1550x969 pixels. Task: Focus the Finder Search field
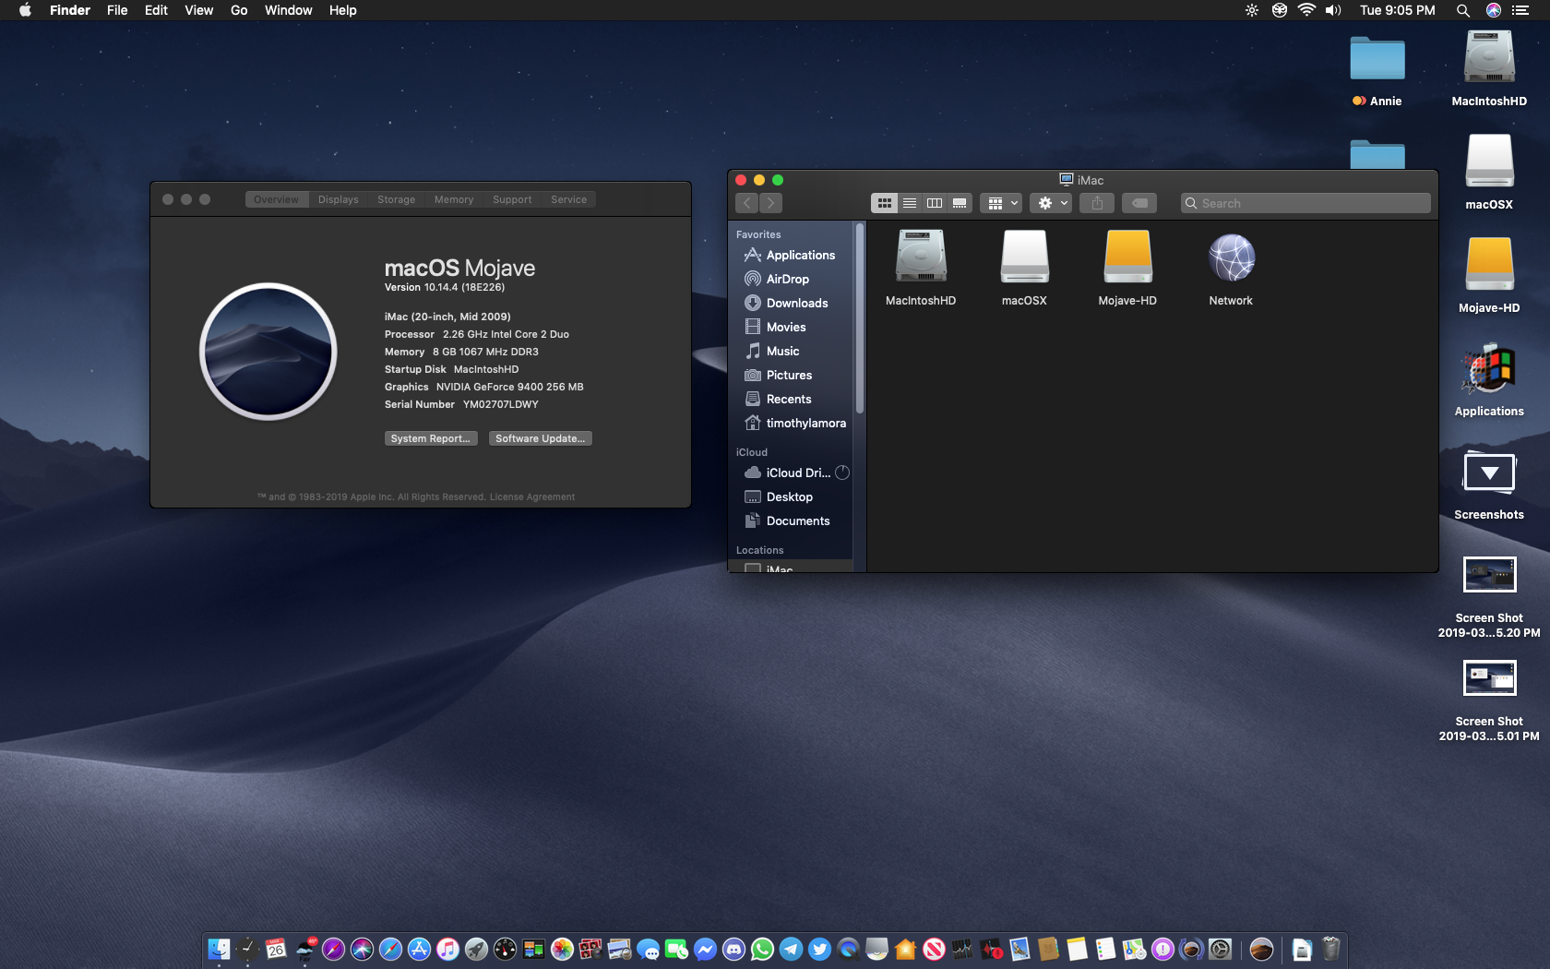(x=1306, y=203)
